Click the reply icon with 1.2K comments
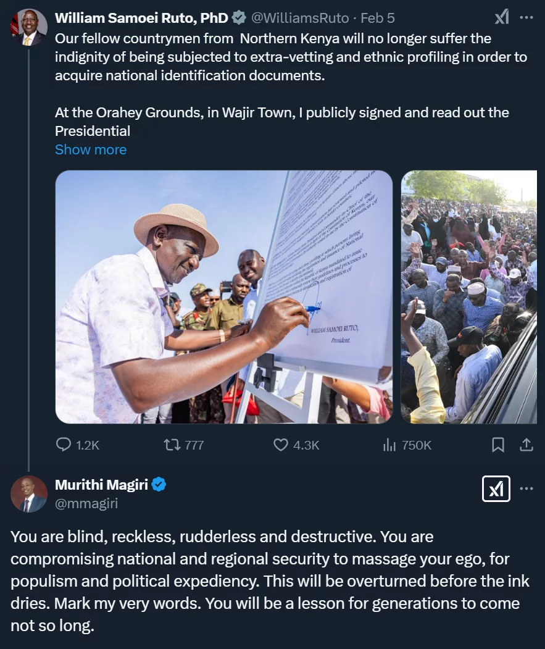 (64, 445)
